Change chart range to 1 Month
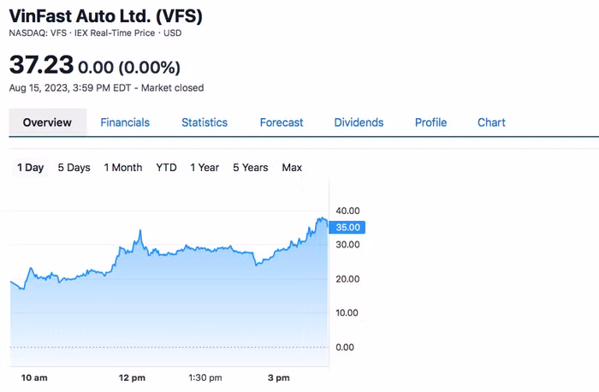 (123, 168)
